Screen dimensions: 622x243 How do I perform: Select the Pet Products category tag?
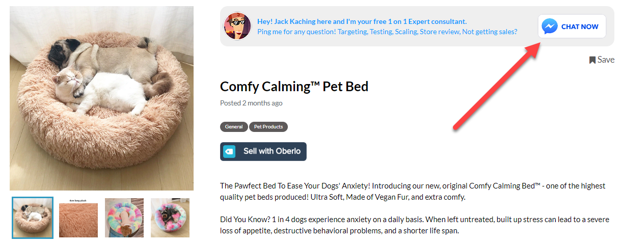click(x=268, y=127)
